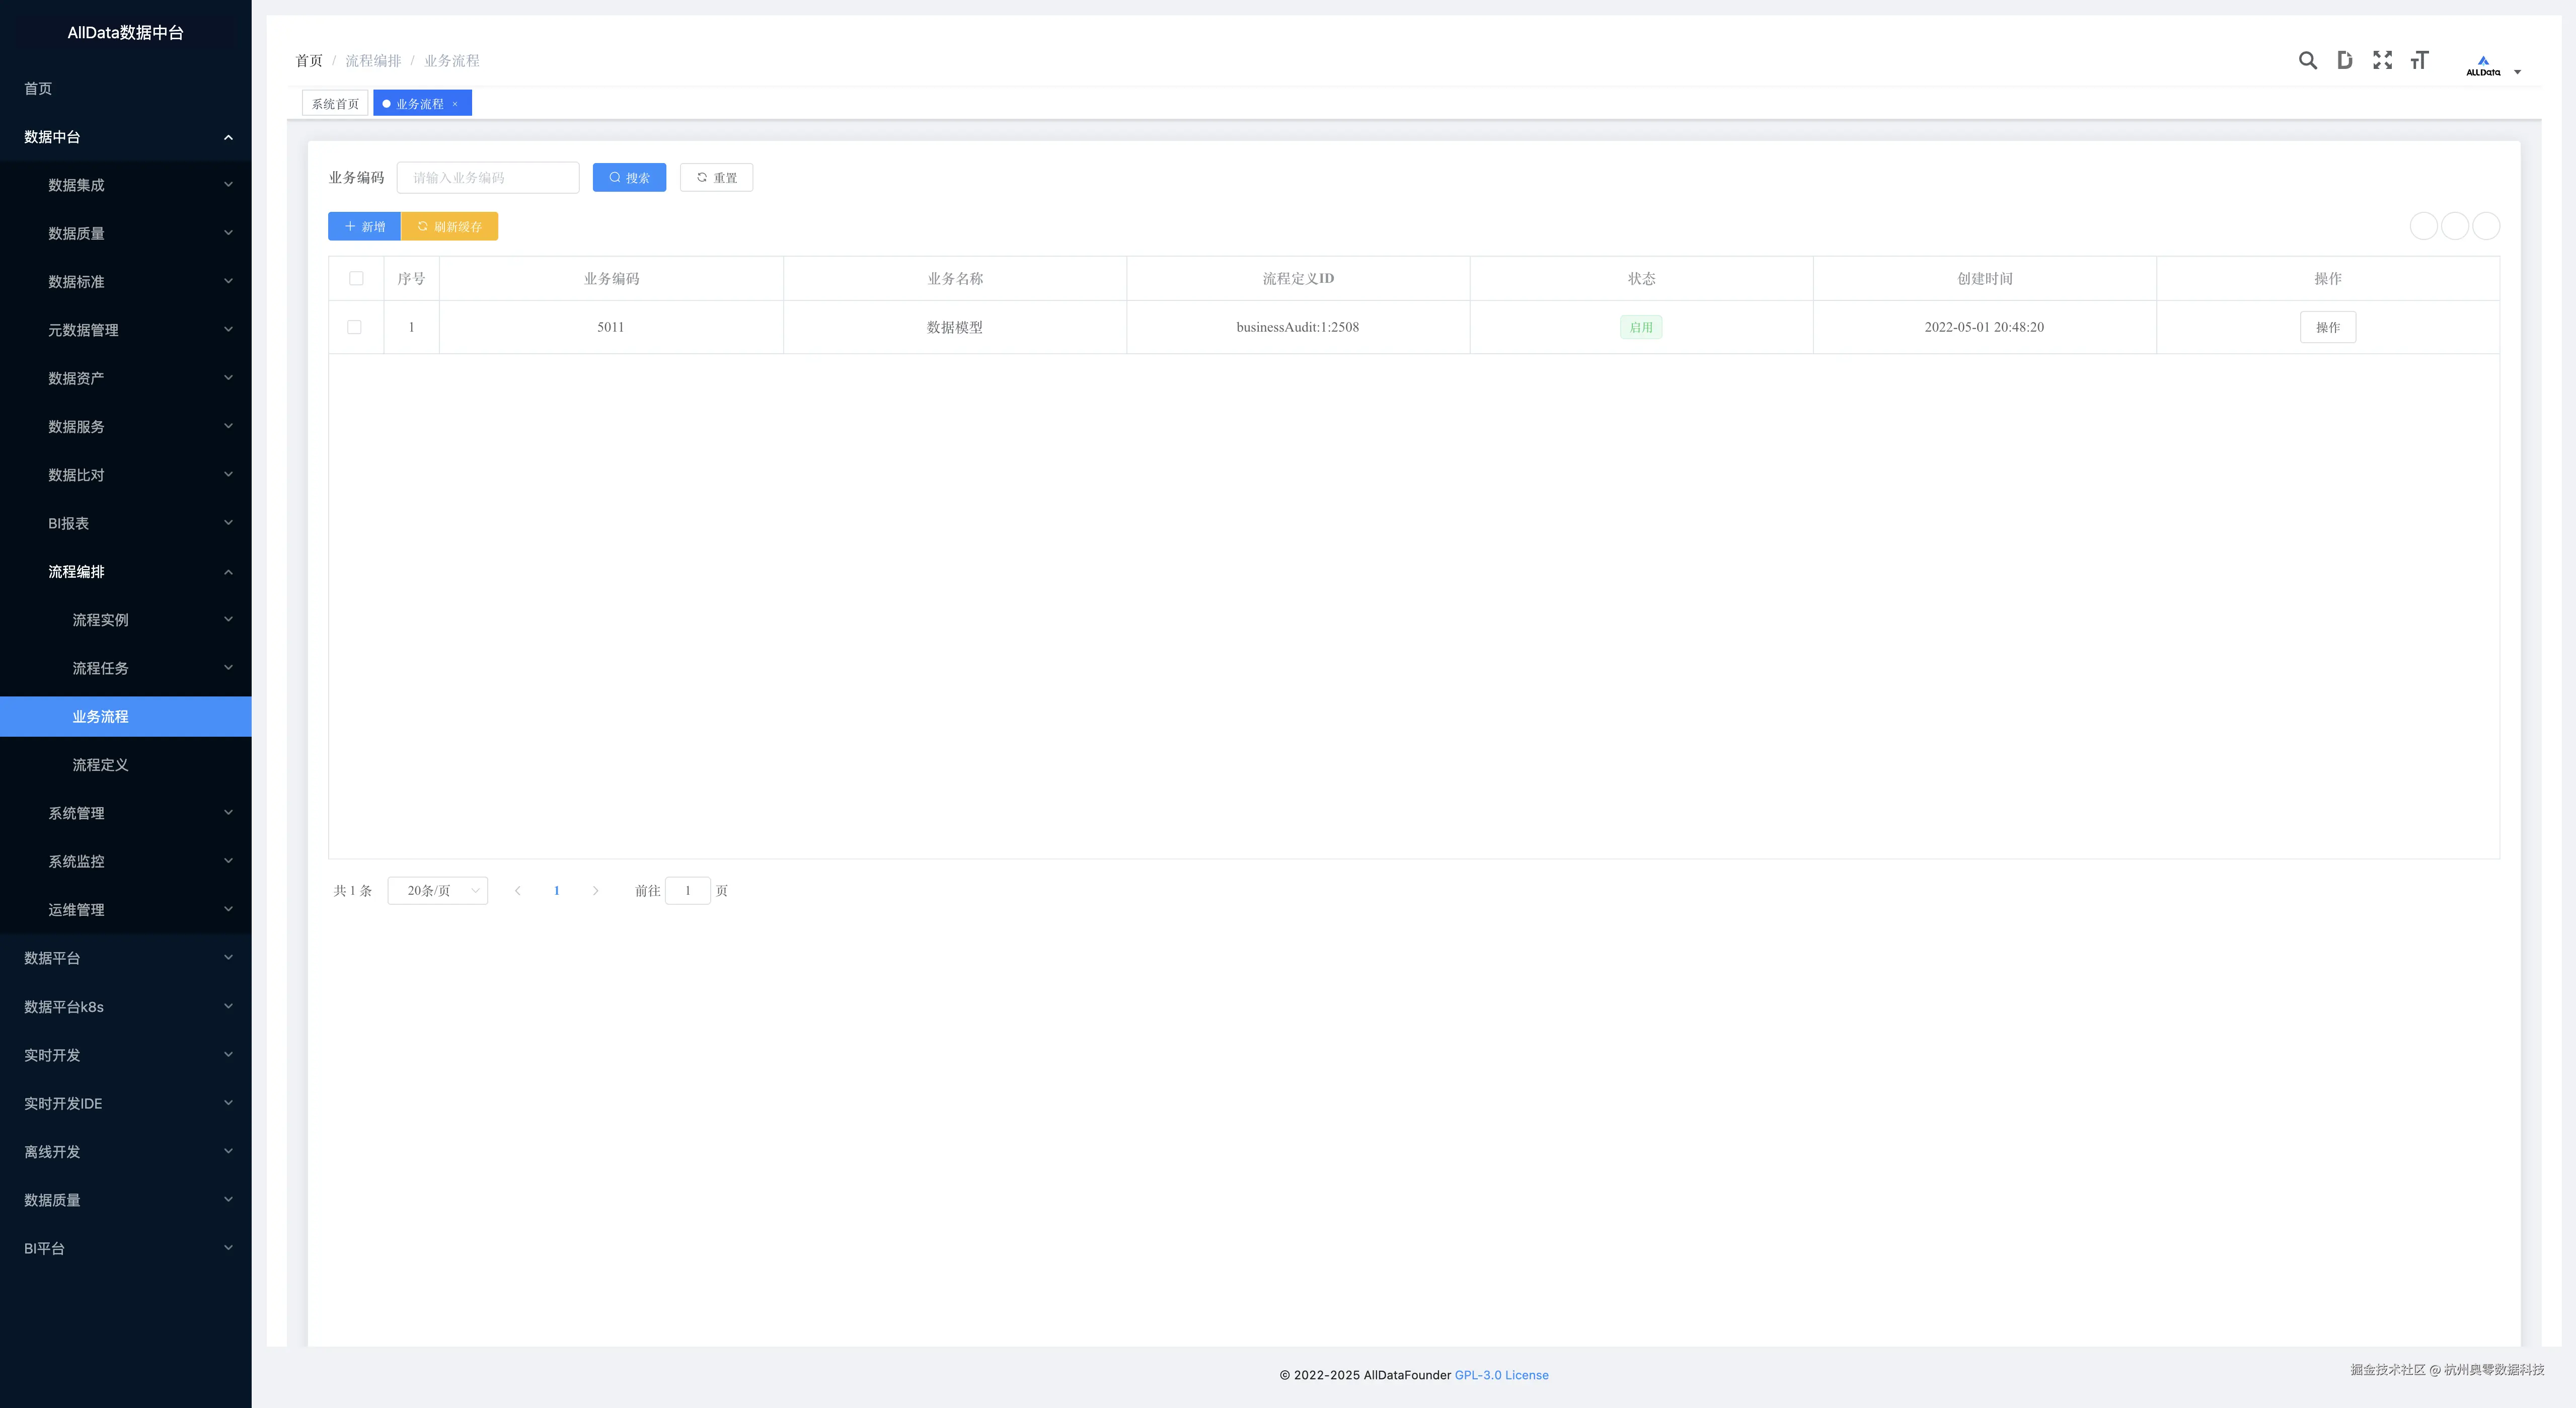Click the last empty circular table tool button

(x=2486, y=227)
